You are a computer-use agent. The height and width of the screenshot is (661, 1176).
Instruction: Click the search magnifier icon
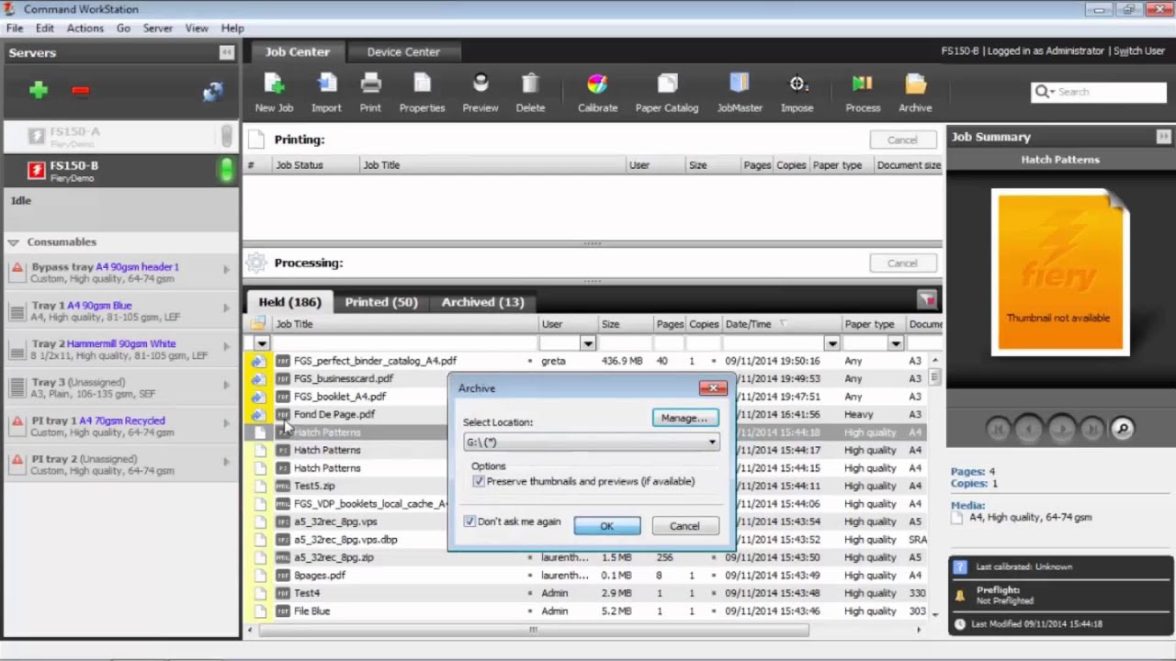click(x=1044, y=92)
